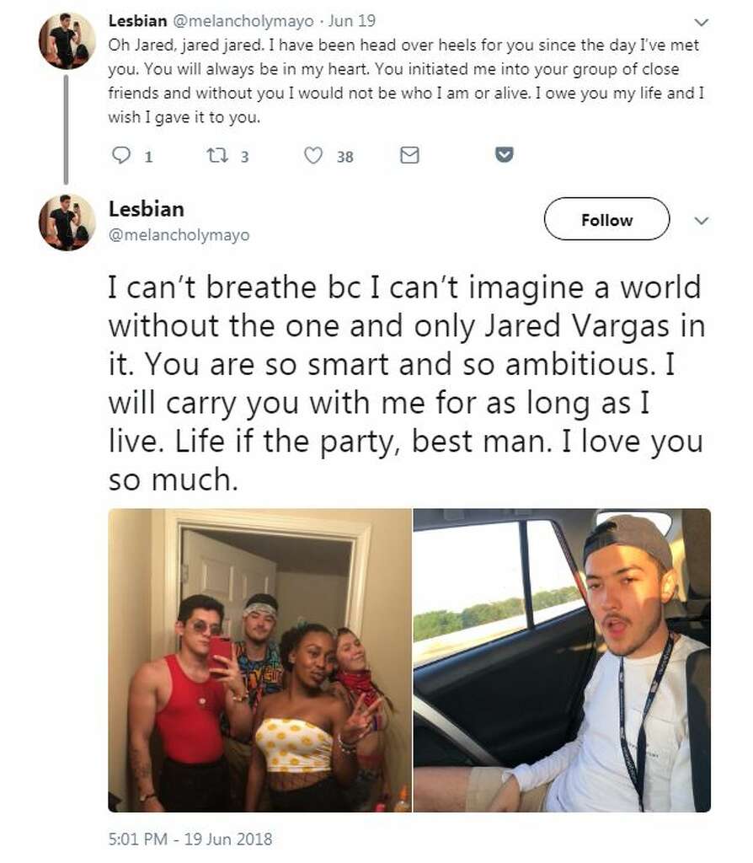Open the top tweet's profile avatar
Image resolution: width=753 pixels, height=863 pixels.
point(67,40)
